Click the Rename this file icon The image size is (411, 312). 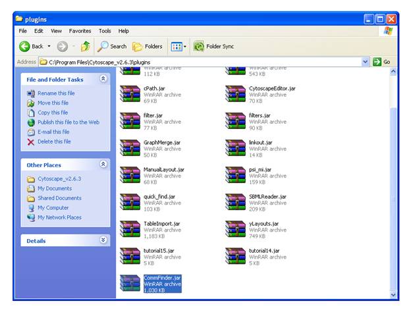(x=31, y=93)
